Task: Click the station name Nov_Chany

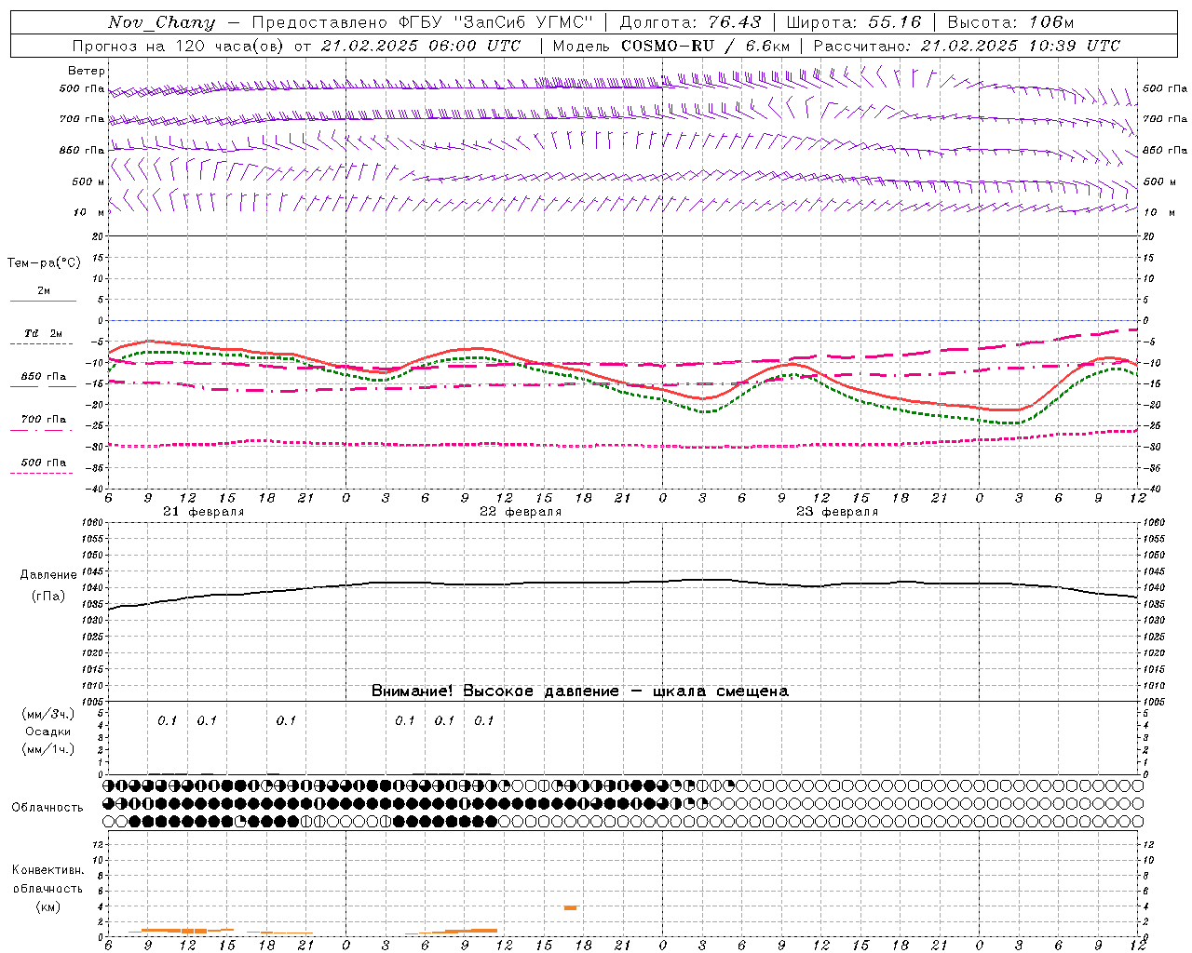Action: tap(162, 22)
